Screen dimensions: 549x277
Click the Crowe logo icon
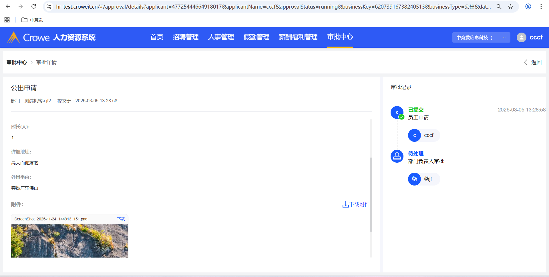tap(13, 37)
